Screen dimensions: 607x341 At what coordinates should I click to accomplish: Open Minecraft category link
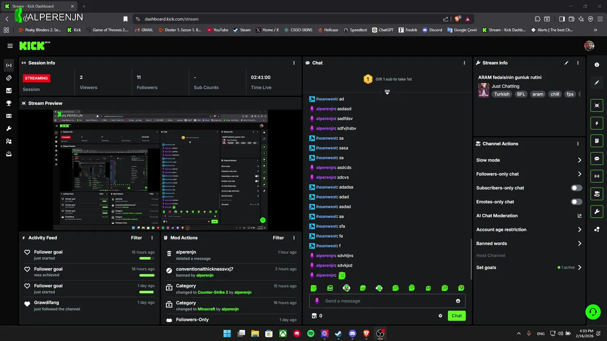[x=206, y=309]
